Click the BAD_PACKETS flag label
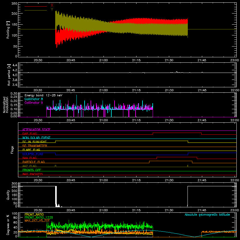 tap(33, 174)
